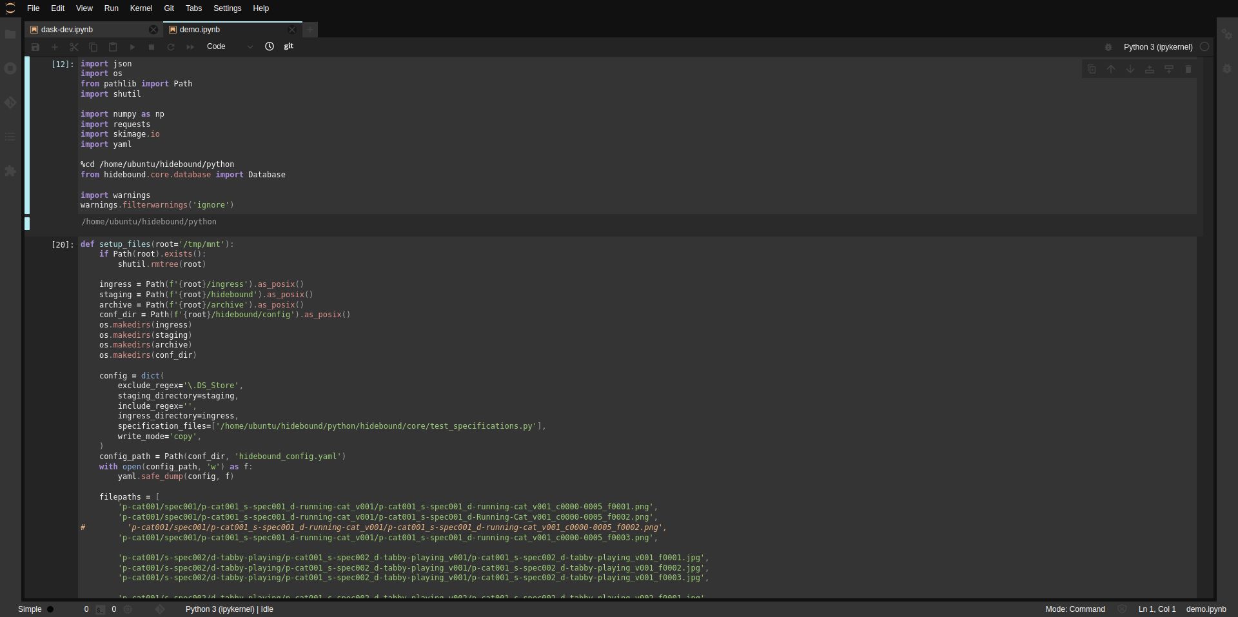Image resolution: width=1238 pixels, height=617 pixels.
Task: Click demo.ipynb label in status bar
Action: pos(1206,609)
